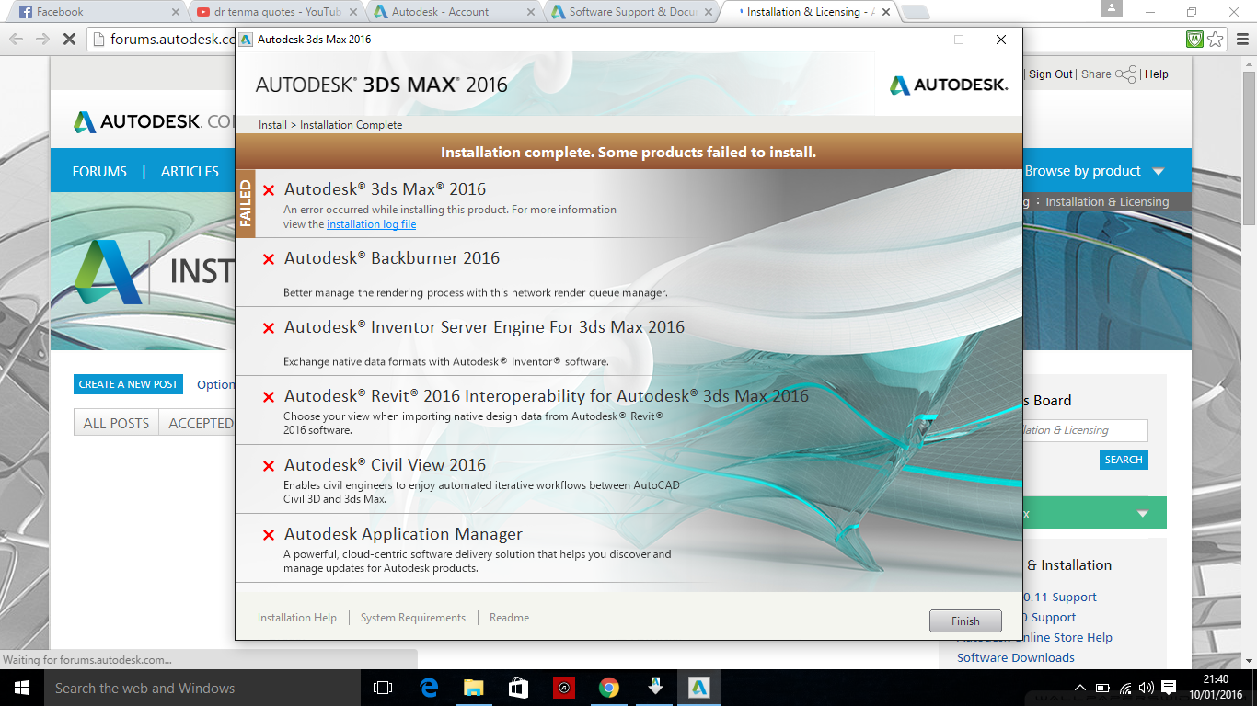This screenshot has width=1257, height=706.
Task: Open the Windows Store taskbar icon
Action: [x=518, y=688]
